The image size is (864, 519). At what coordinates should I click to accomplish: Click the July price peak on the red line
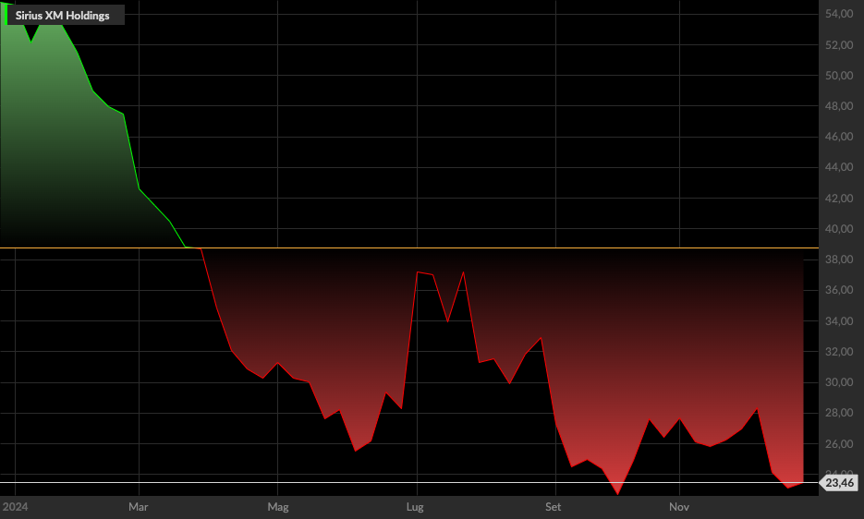pos(418,272)
